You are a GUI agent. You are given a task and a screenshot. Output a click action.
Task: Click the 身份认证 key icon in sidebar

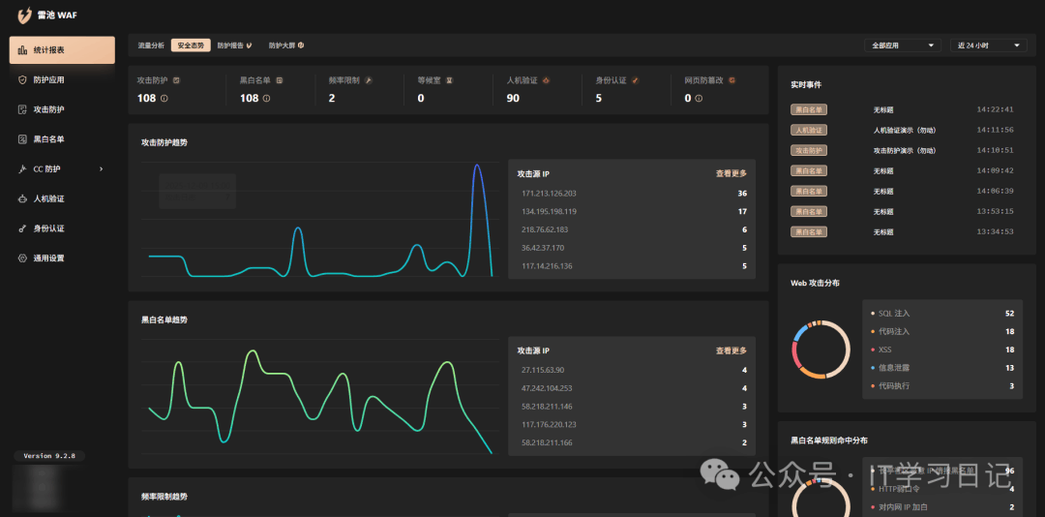coord(23,228)
